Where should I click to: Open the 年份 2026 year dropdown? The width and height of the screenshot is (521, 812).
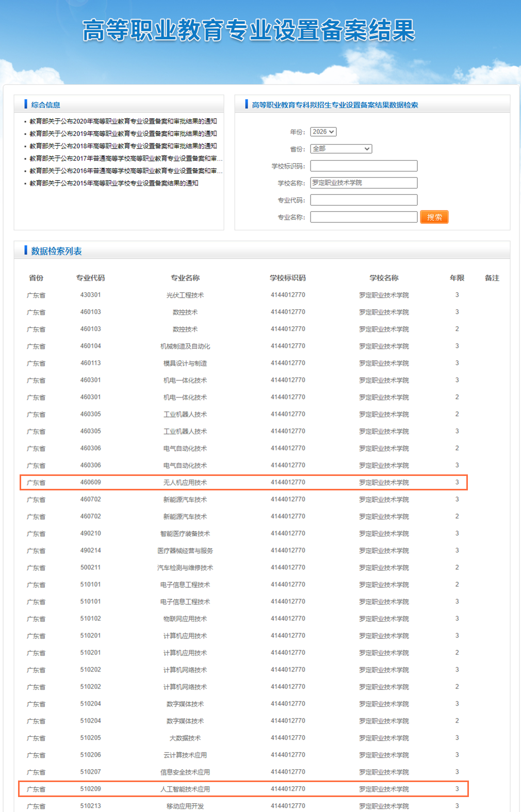[x=323, y=132]
